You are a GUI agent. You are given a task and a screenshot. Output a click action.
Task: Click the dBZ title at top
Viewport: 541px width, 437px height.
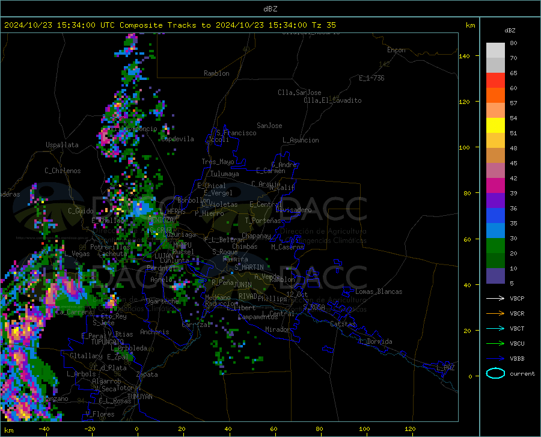click(x=270, y=9)
